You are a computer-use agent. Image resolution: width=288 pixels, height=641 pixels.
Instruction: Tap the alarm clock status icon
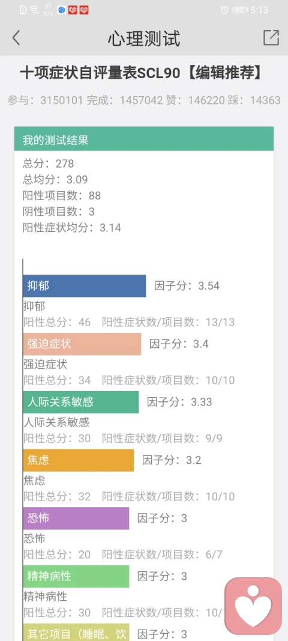point(224,10)
